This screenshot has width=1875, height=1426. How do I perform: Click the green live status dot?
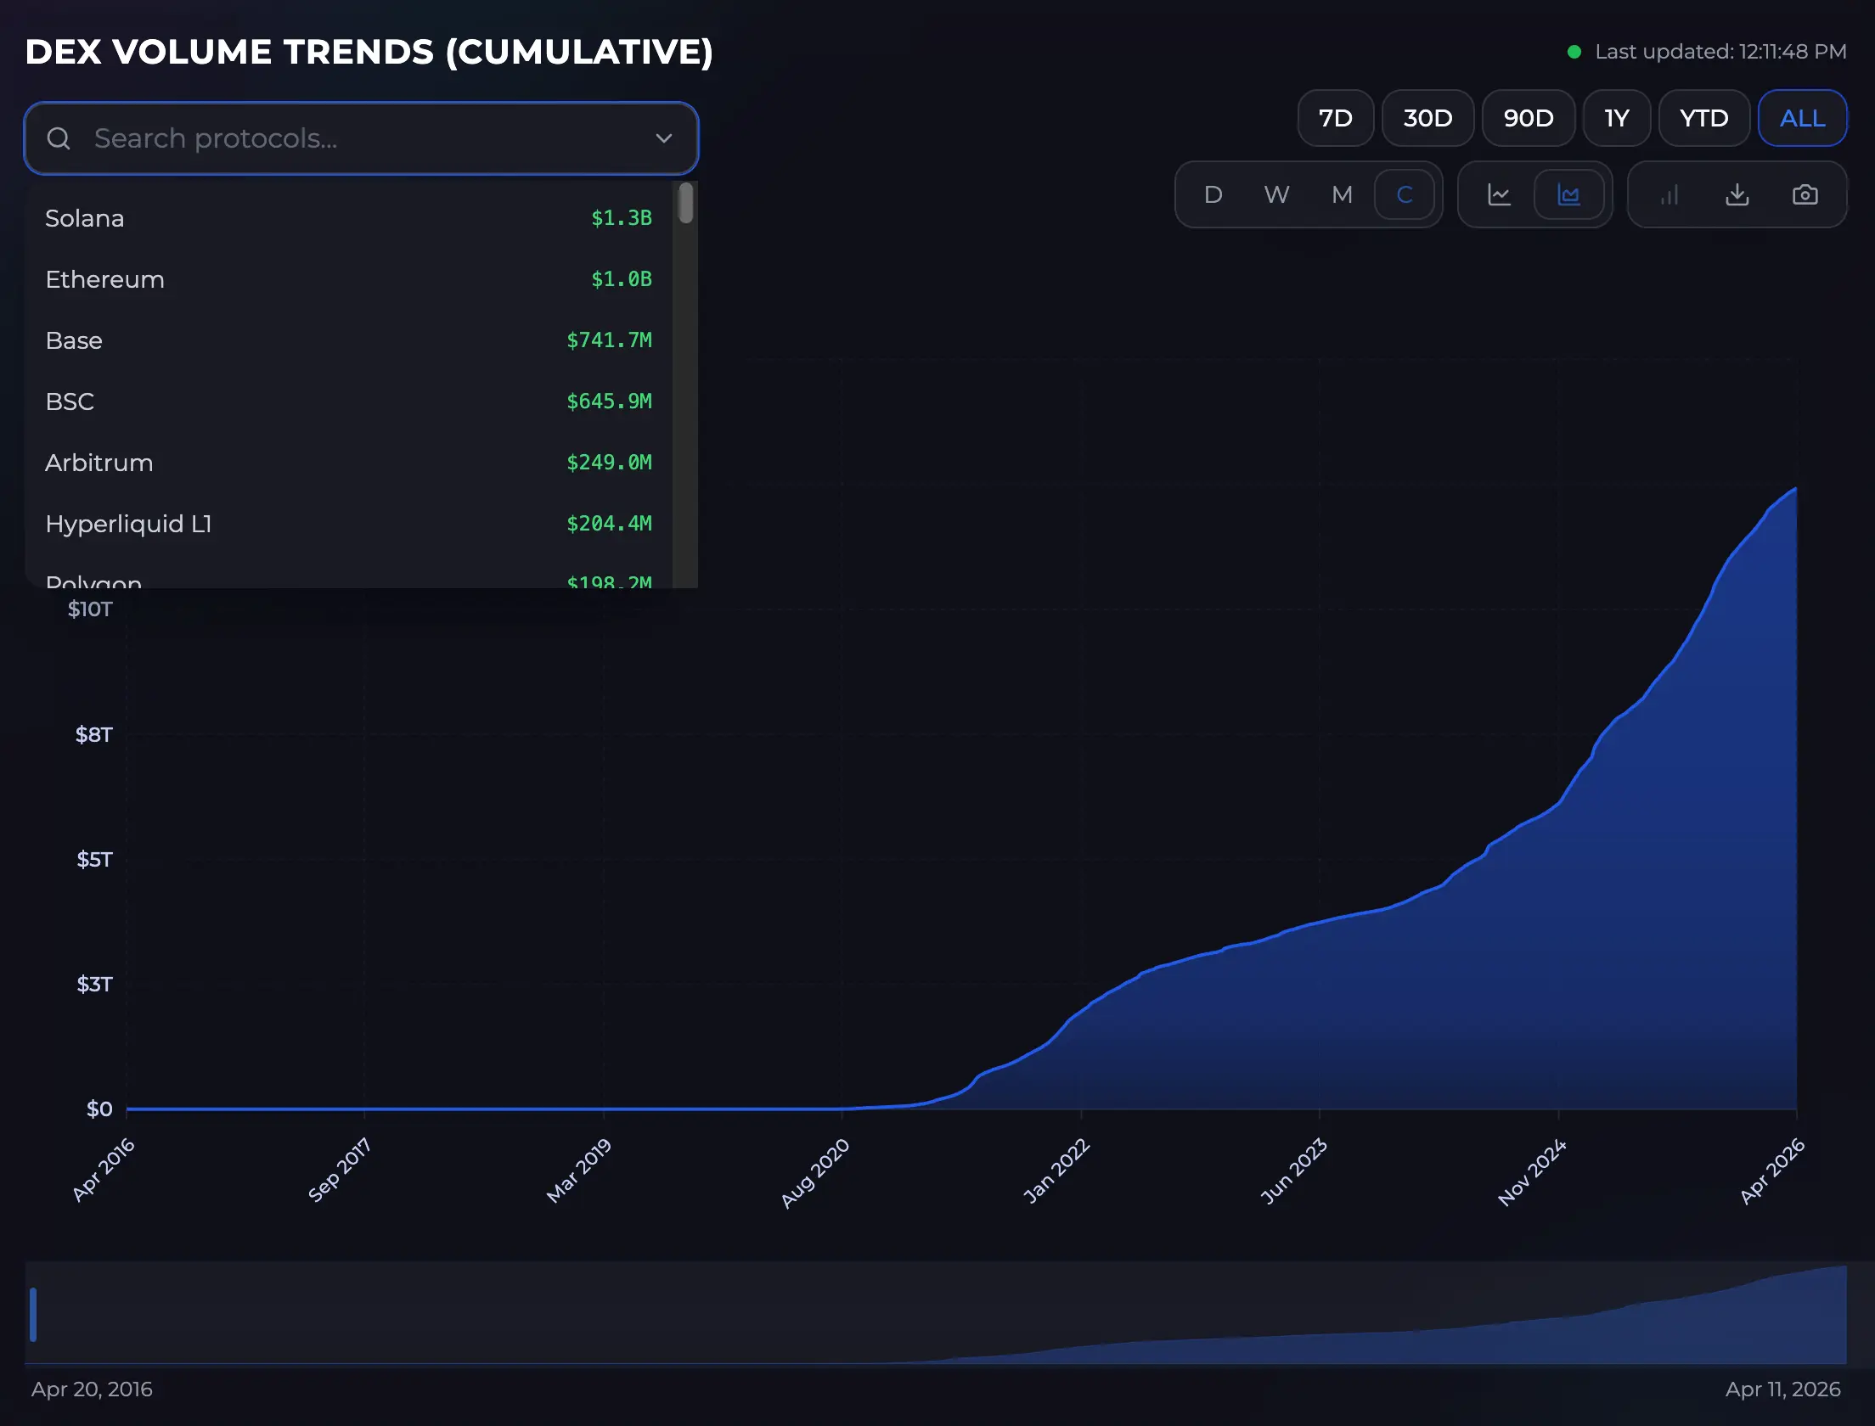click(1574, 52)
